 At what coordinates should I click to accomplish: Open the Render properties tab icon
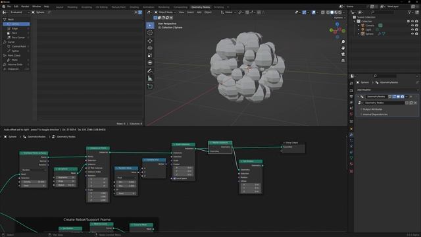[351, 91]
